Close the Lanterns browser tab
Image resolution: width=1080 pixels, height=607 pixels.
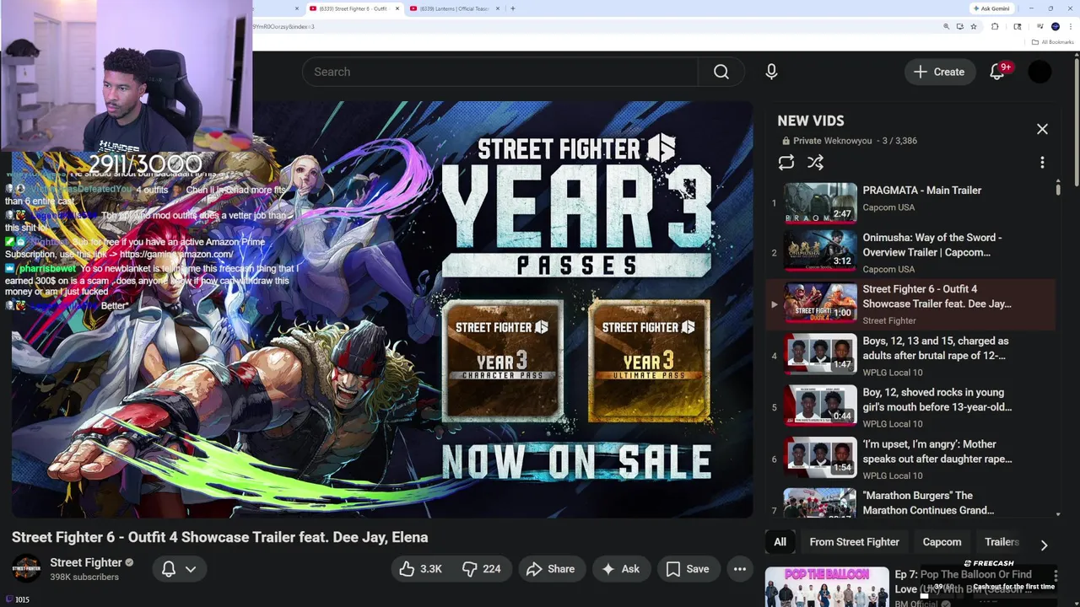(x=498, y=8)
